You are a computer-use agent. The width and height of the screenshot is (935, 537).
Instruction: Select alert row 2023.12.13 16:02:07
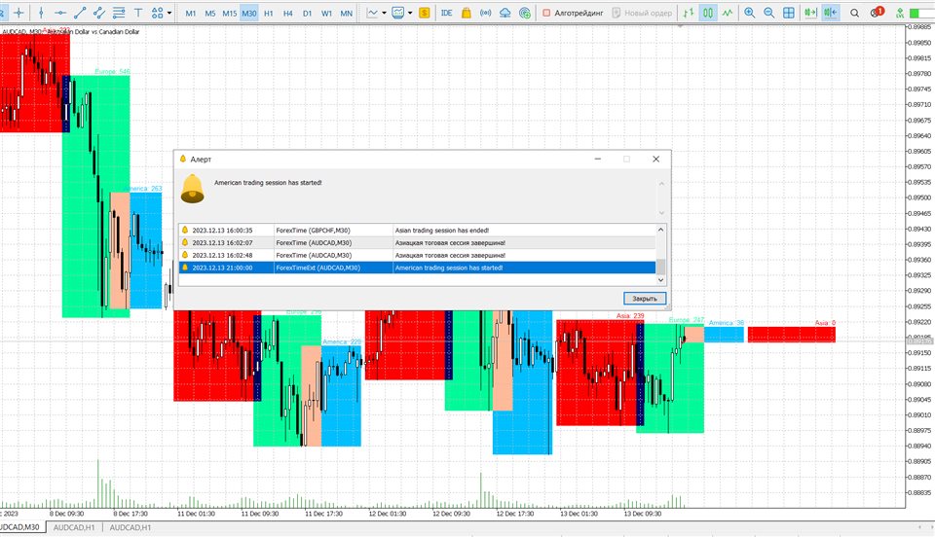(x=418, y=242)
